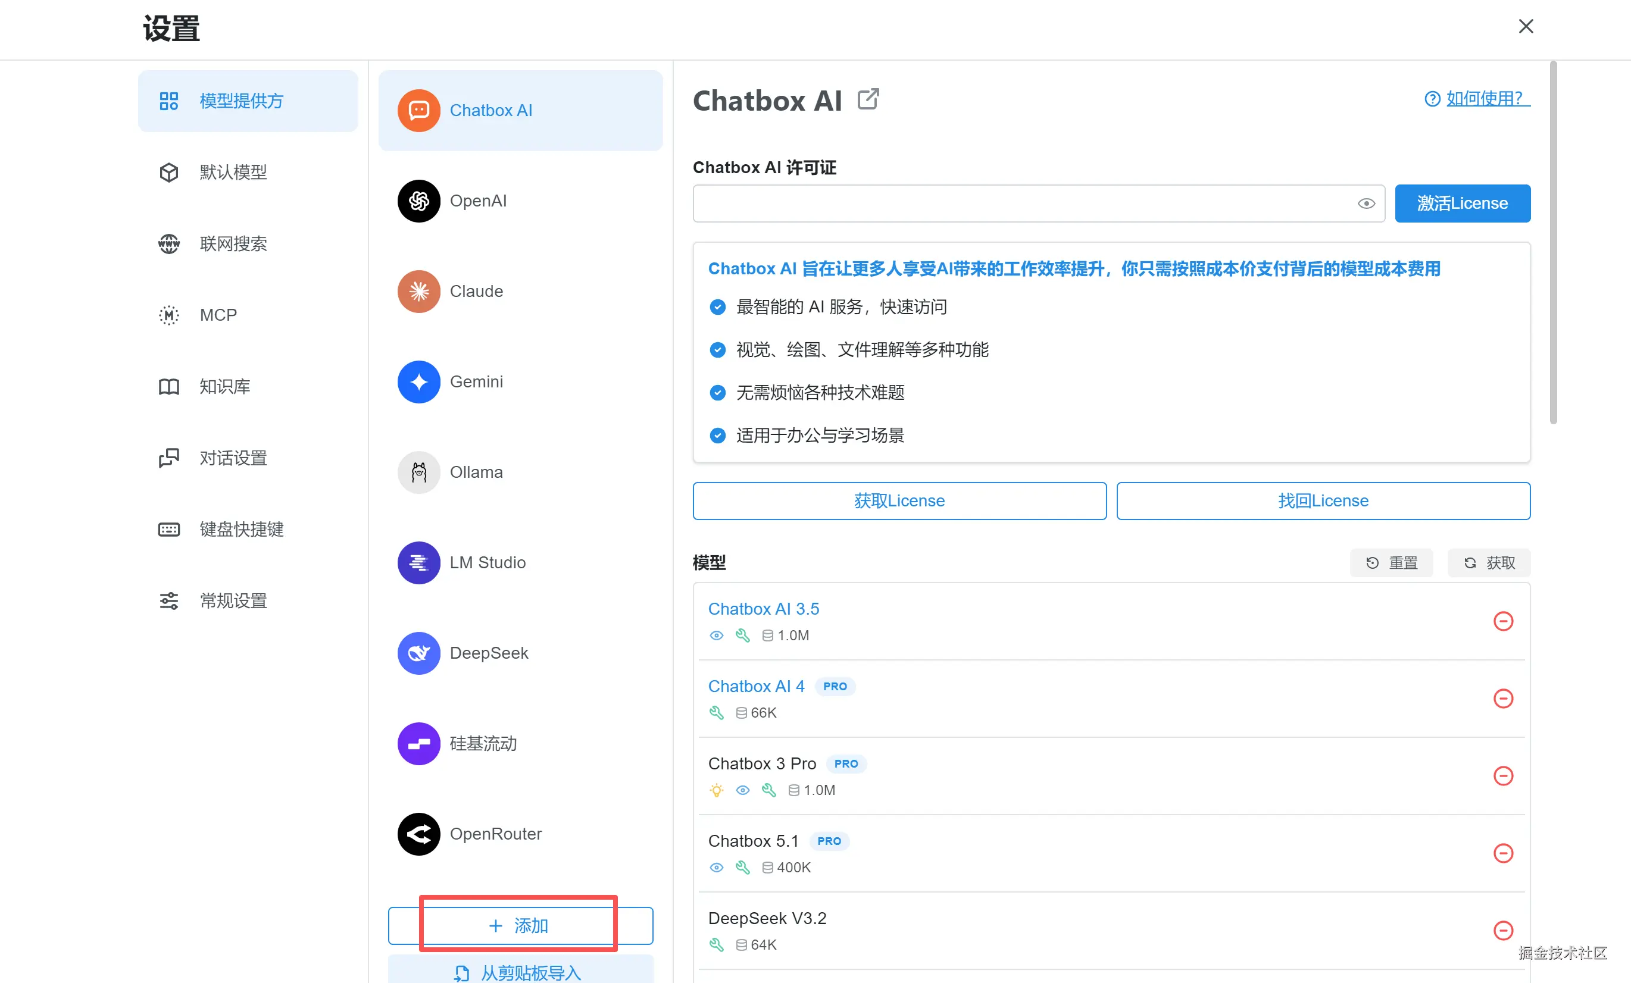The width and height of the screenshot is (1631, 983).
Task: Click the 获取License button
Action: pos(899,502)
